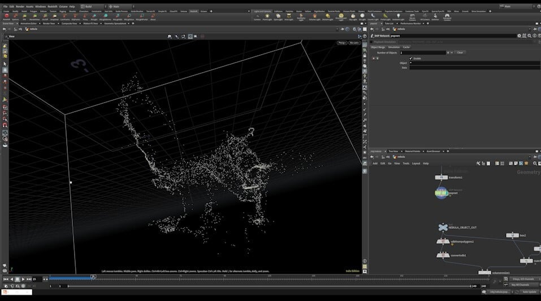Click the Camera shelf tool icon

pos(257,17)
